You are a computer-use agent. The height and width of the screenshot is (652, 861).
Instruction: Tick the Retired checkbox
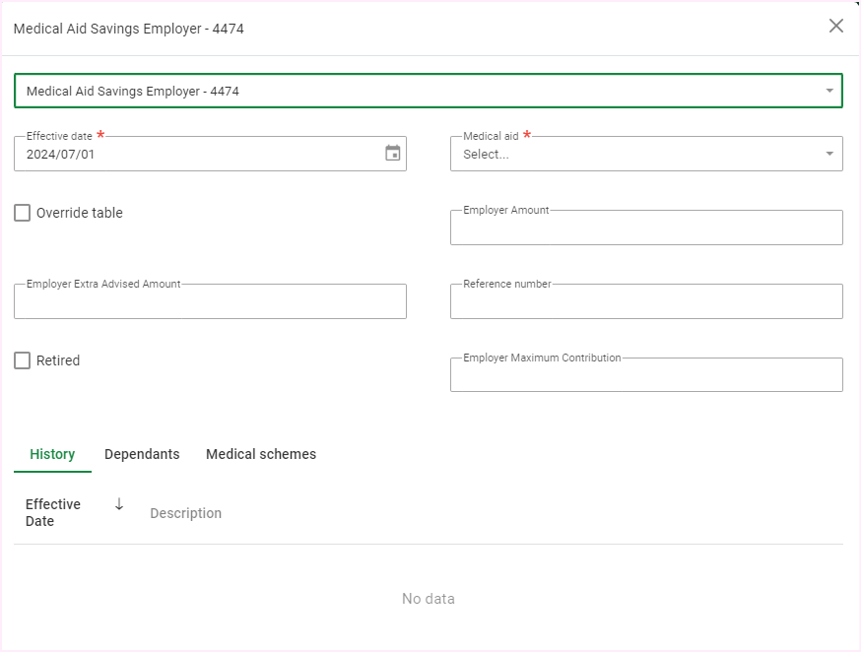(23, 360)
